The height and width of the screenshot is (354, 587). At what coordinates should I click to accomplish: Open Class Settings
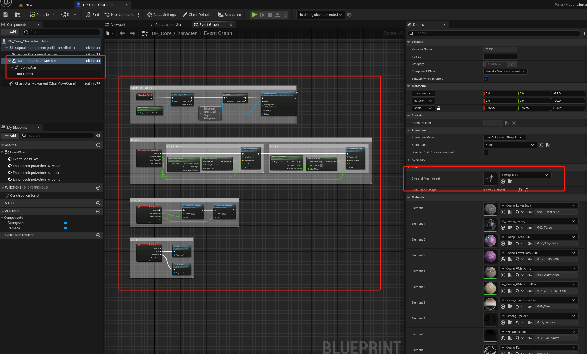(161, 15)
